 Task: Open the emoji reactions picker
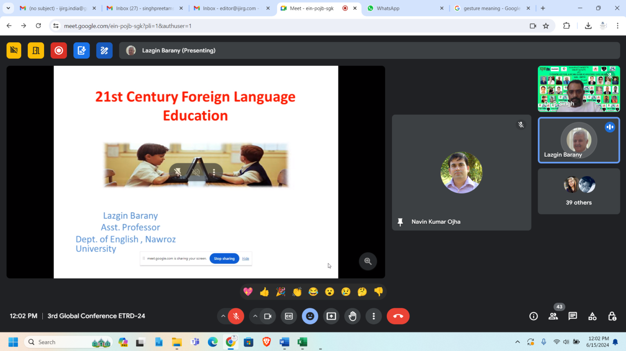310,316
